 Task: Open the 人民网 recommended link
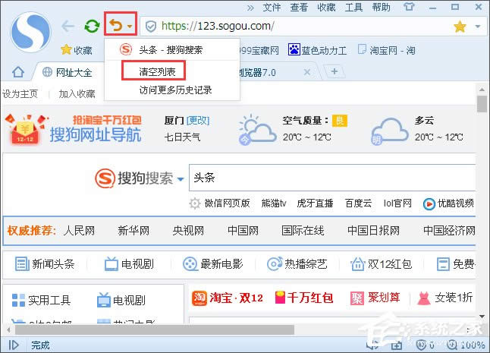point(79,230)
